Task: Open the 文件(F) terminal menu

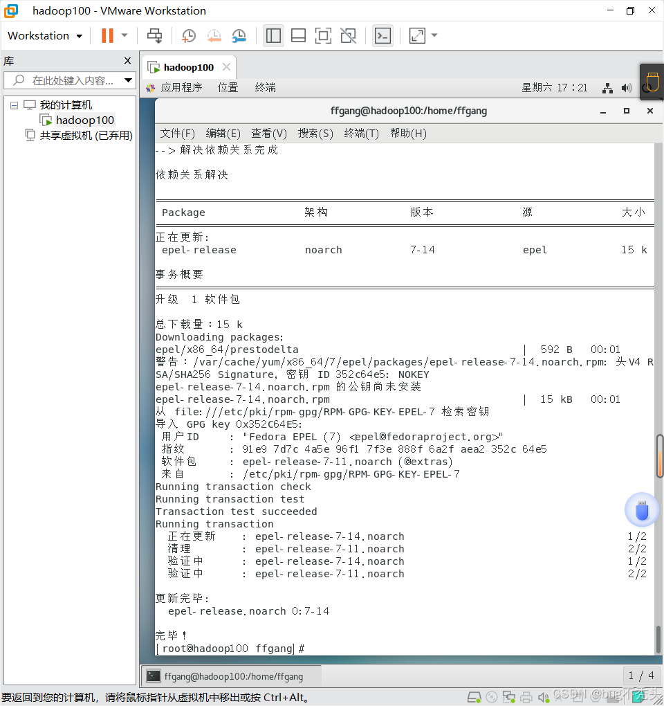Action: [x=177, y=134]
